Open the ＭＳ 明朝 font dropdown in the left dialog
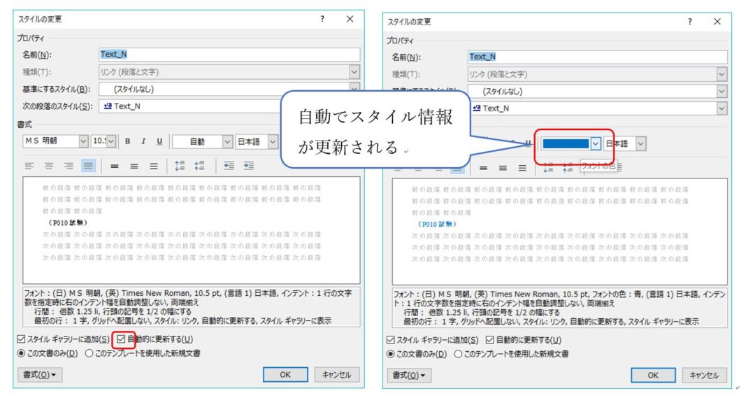The height and width of the screenshot is (405, 755). click(x=83, y=141)
